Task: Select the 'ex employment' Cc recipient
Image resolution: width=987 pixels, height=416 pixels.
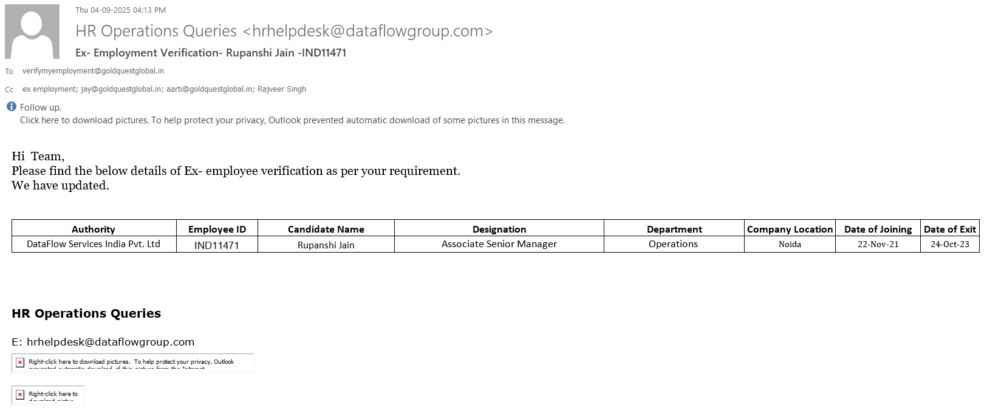Action: (x=50, y=89)
